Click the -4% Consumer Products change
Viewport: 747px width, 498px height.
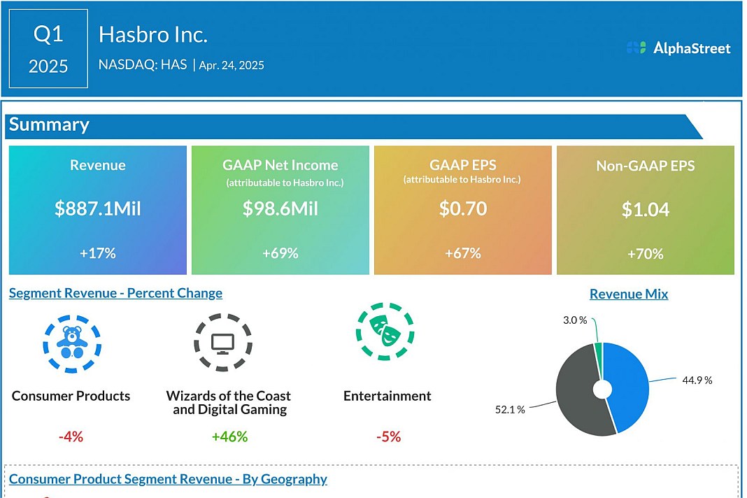coord(71,436)
